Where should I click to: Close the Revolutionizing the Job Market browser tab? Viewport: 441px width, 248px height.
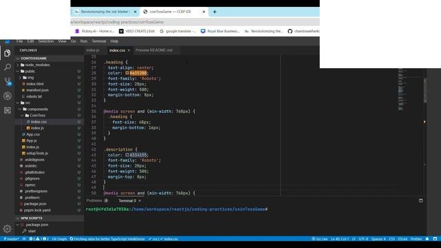(x=135, y=12)
